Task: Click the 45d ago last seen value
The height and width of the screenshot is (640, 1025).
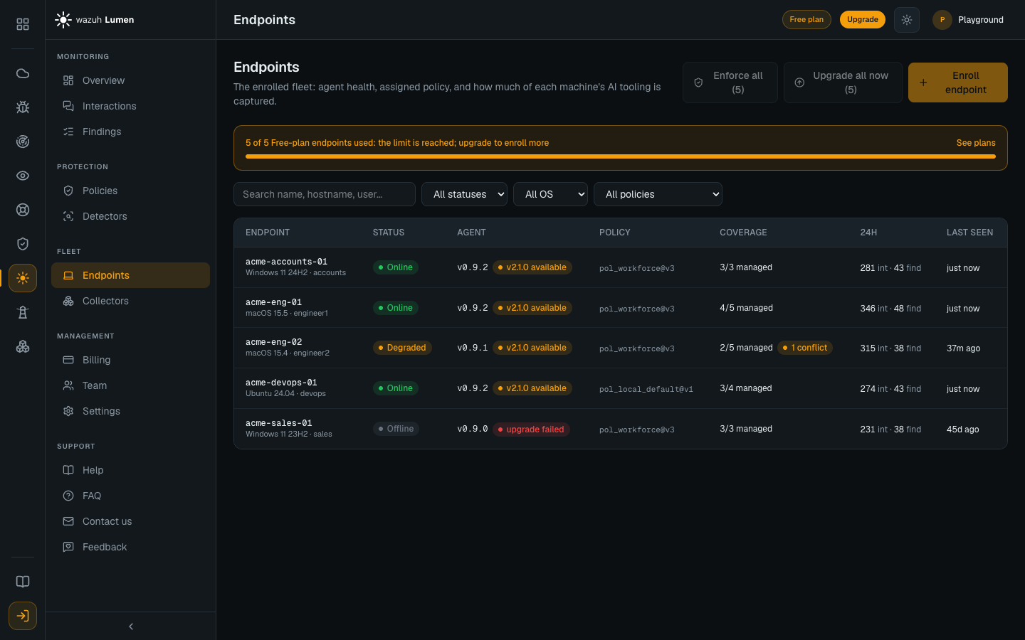Action: [962, 430]
